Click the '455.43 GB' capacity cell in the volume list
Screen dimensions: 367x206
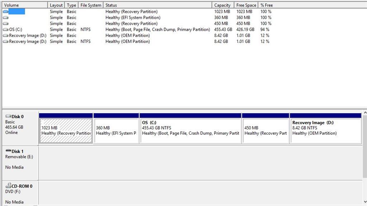(223, 29)
